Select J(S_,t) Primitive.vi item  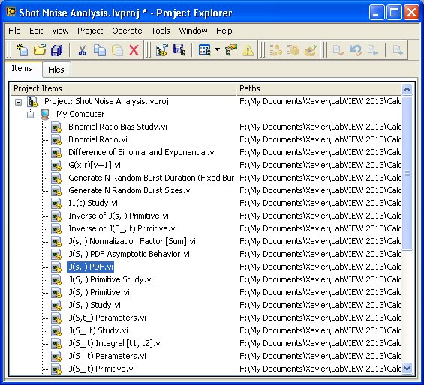click(101, 369)
